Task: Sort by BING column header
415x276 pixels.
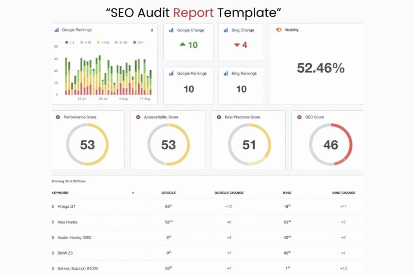Action: click(287, 193)
